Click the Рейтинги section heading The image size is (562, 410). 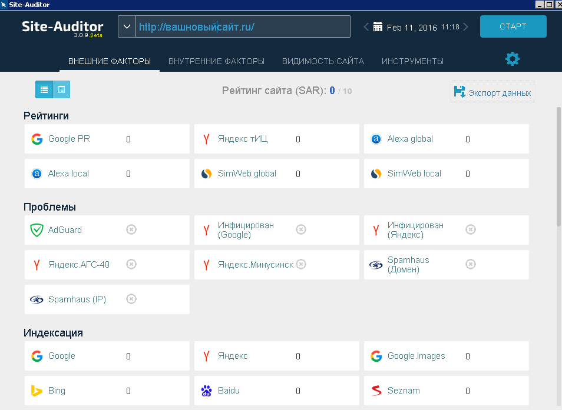[46, 116]
